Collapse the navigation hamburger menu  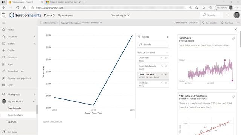[4, 22]
